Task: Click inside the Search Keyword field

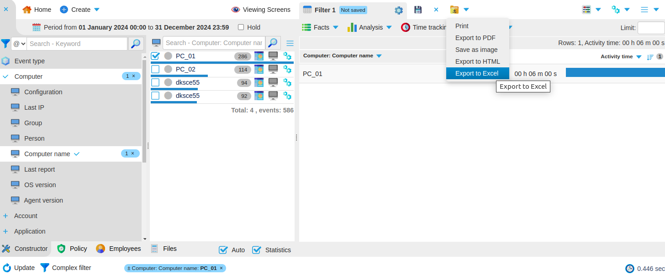Action: coord(77,43)
